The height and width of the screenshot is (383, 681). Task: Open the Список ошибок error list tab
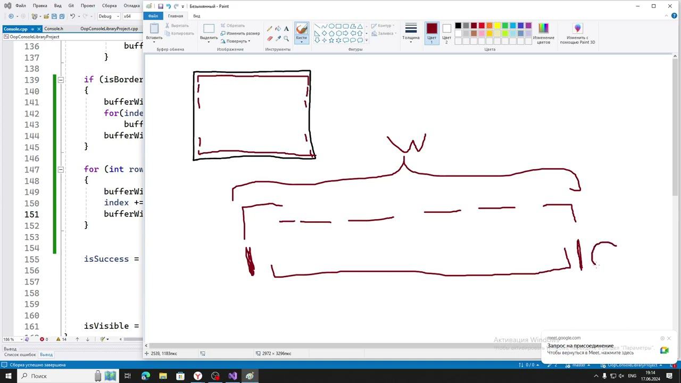[20, 355]
